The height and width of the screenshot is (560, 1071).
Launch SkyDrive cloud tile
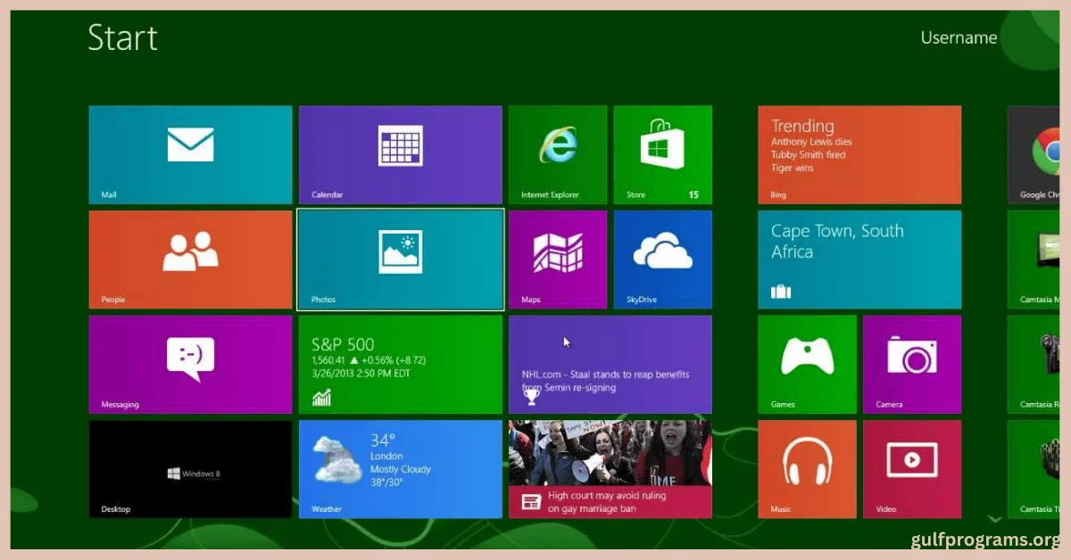(662, 259)
